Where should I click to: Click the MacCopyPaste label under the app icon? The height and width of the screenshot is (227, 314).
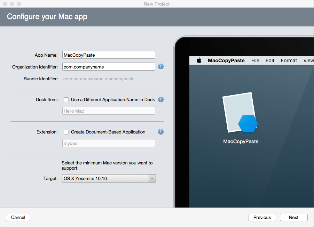click(x=241, y=141)
